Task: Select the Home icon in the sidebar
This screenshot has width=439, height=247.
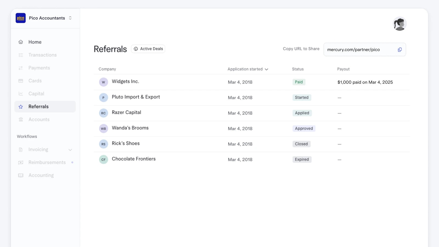Action: coord(21,42)
